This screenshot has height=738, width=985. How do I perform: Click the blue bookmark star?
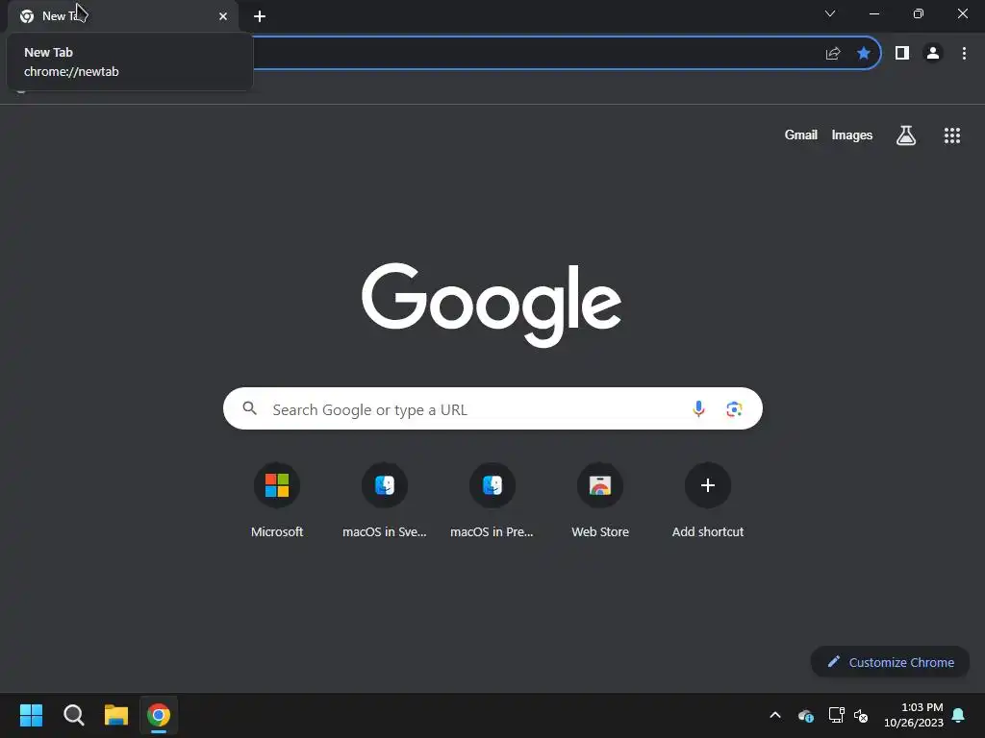click(864, 54)
